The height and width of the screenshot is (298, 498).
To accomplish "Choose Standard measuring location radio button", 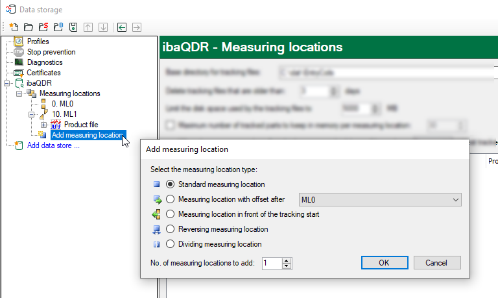I will (x=171, y=184).
